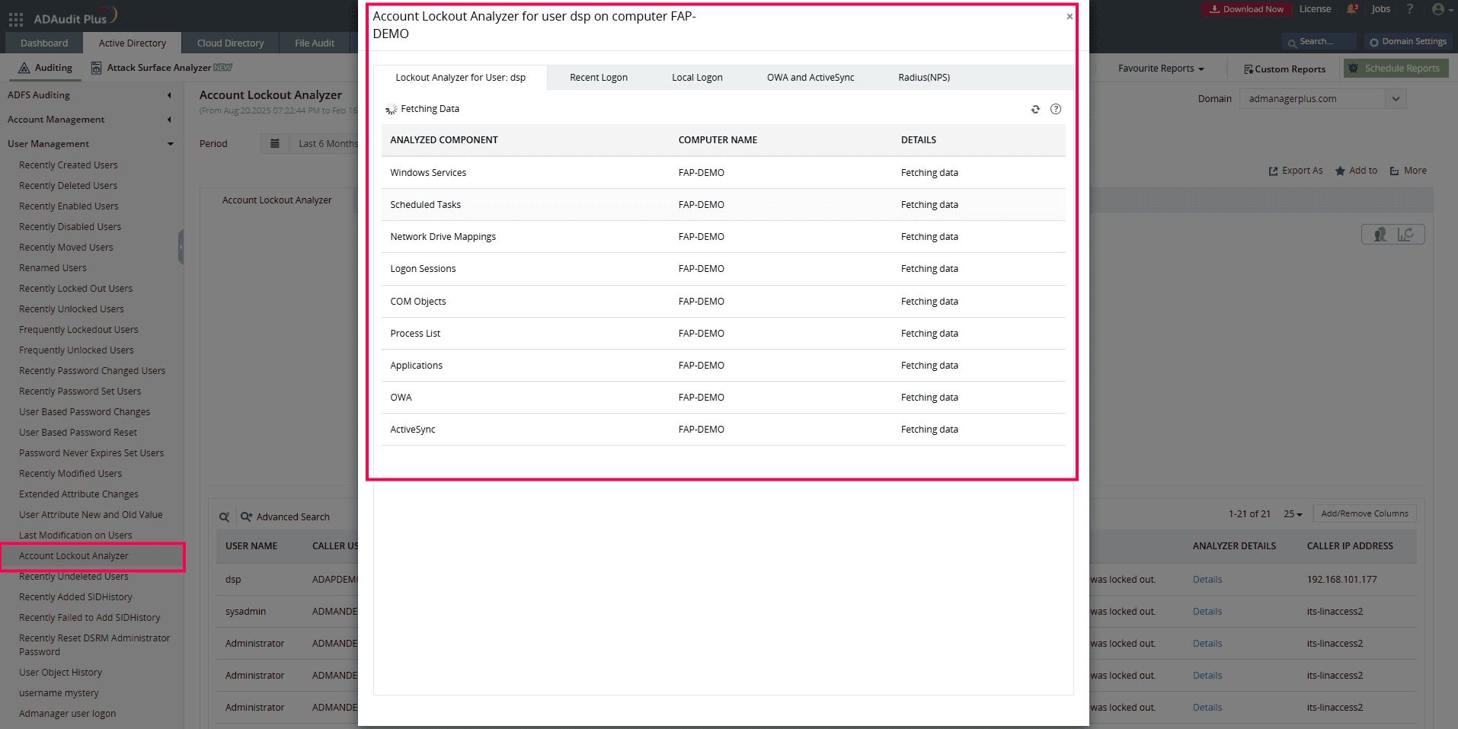
Task: Switch to OWA and ActiveSync tab
Action: (x=811, y=78)
